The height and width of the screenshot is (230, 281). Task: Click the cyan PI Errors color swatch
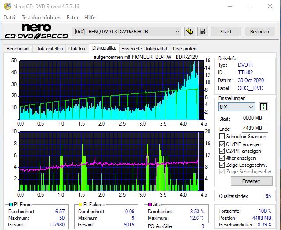pos(11,205)
